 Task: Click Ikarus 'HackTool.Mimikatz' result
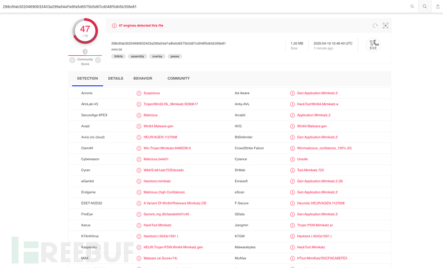pos(157,225)
